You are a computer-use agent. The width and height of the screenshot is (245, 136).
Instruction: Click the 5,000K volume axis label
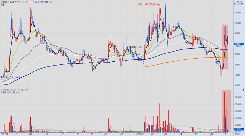pyautogui.click(x=238, y=125)
